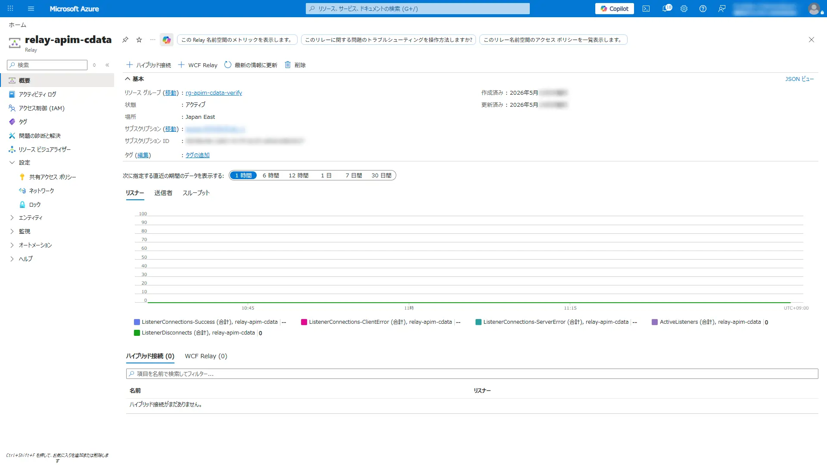Click the refresh circular arrow icon
The image size is (827, 465).
(228, 65)
